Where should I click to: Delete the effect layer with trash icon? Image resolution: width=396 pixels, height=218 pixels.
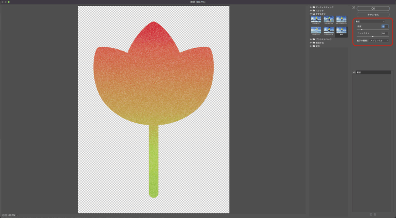[375, 214]
